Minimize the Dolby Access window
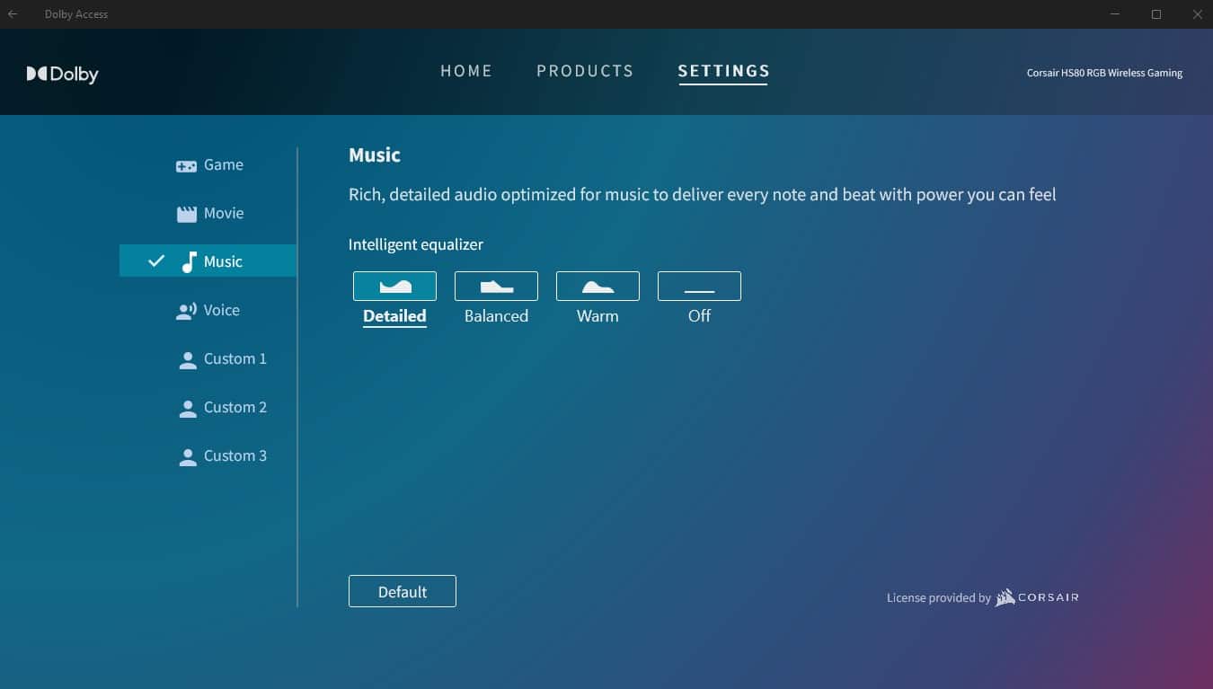The height and width of the screenshot is (689, 1213). [1115, 14]
